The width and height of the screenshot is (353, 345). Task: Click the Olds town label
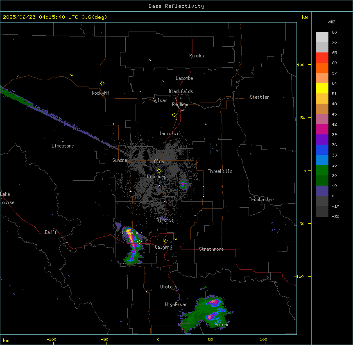159,161
